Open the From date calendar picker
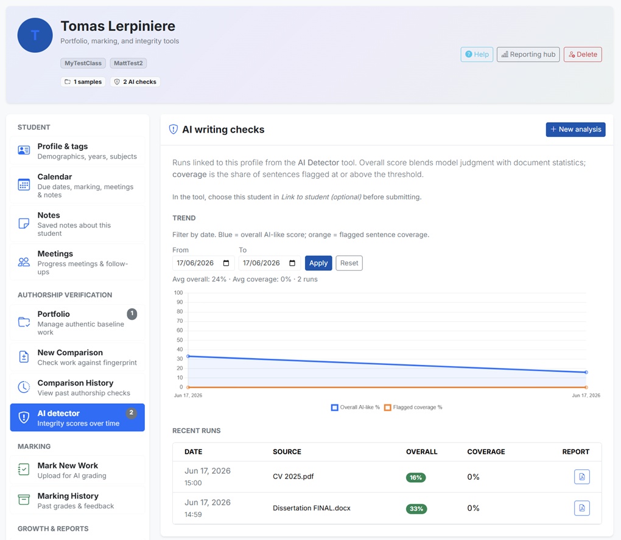 (x=226, y=263)
